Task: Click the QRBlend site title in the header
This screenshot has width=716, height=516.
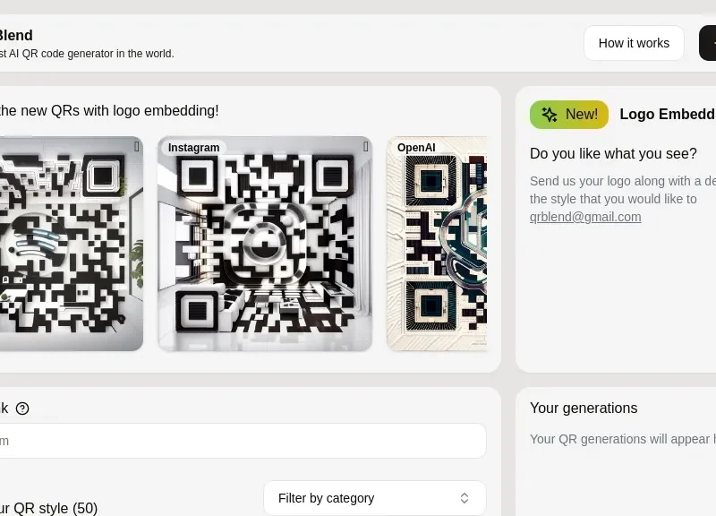Action: [x=15, y=36]
